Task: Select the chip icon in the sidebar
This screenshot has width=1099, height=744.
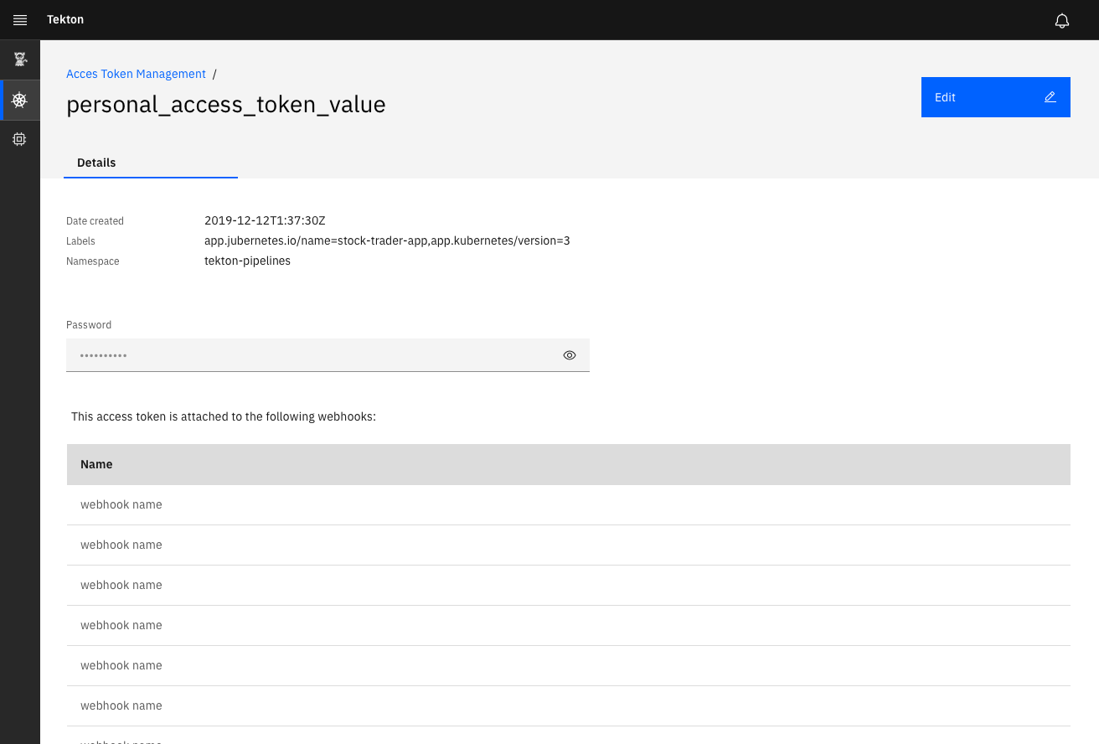Action: [x=20, y=139]
